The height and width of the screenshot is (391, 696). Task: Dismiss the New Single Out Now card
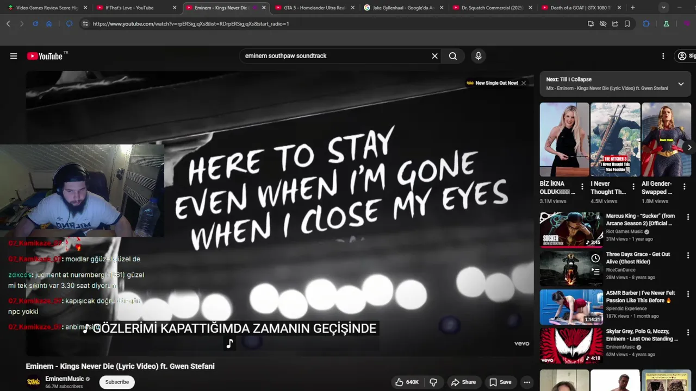[524, 83]
